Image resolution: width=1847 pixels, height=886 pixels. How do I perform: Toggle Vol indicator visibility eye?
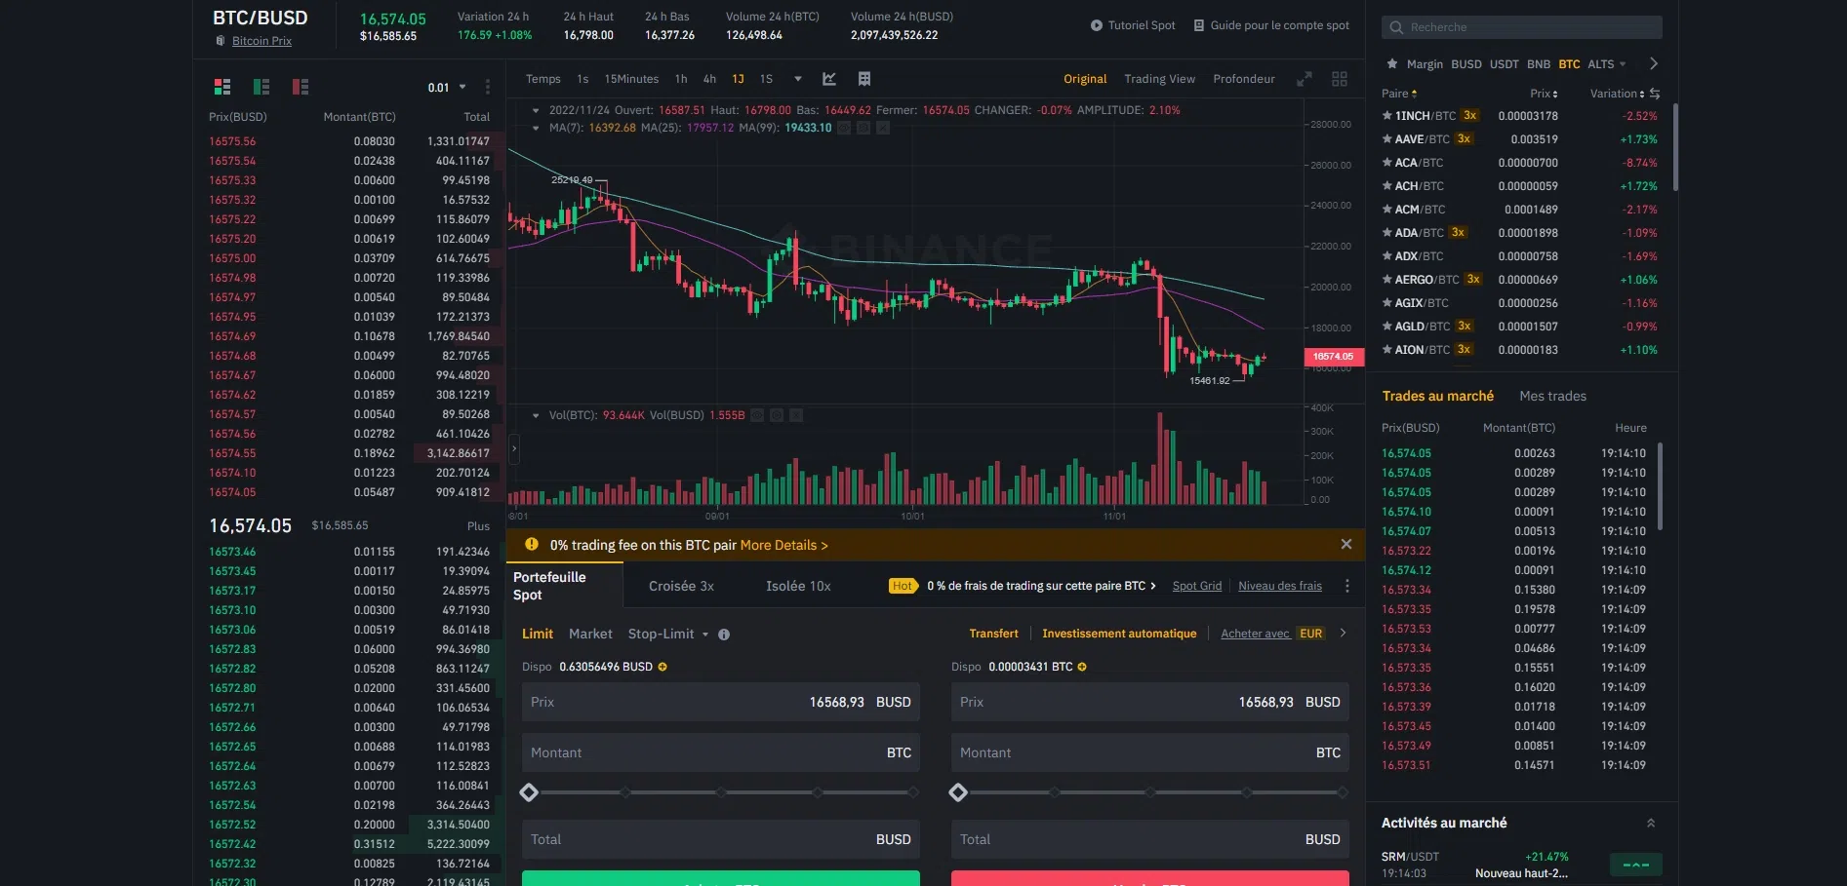click(x=757, y=415)
